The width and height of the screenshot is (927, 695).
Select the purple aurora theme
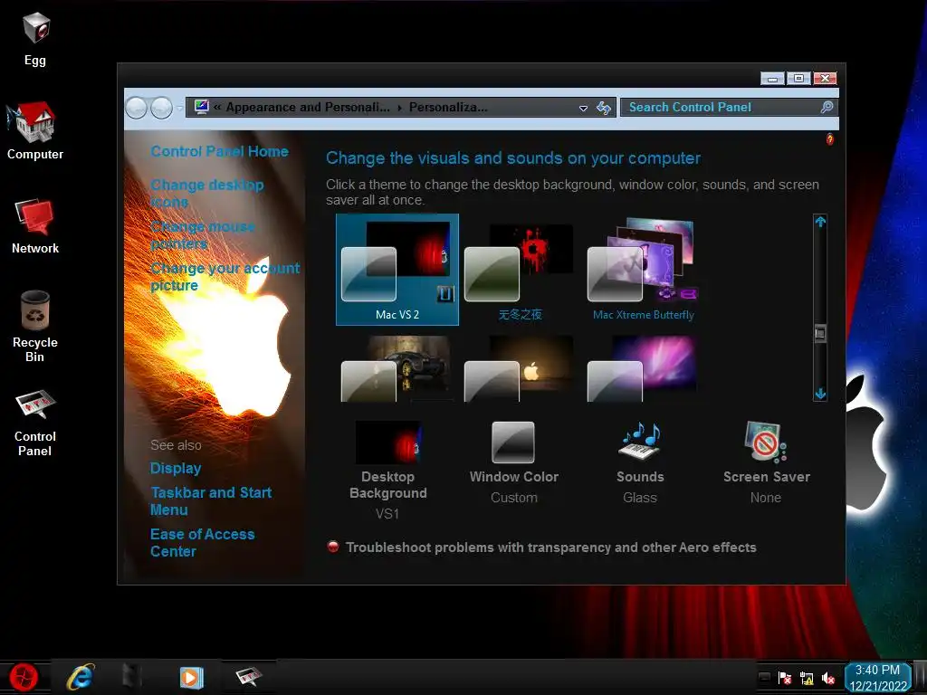pos(642,369)
